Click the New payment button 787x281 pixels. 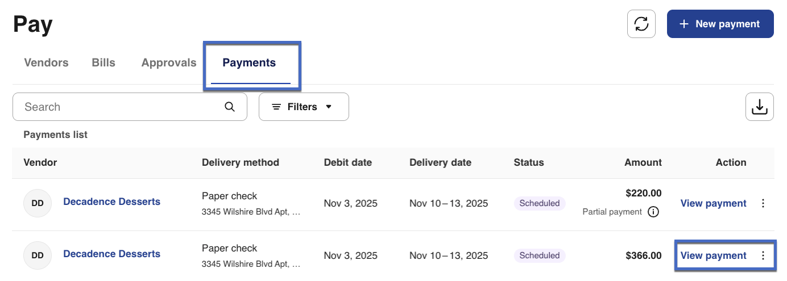pos(720,24)
